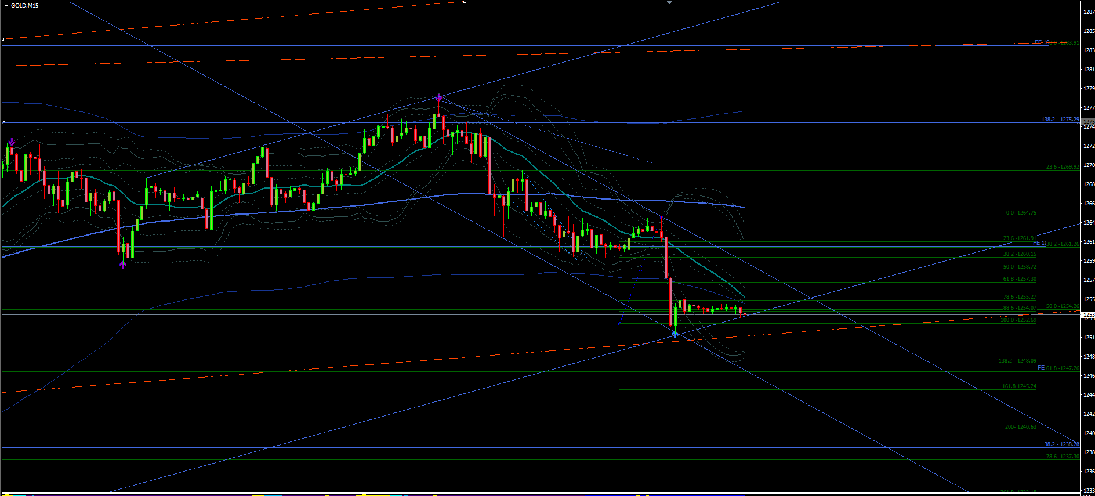This screenshot has width=1095, height=496.
Task: Select the Fibonacci label 78.6 -1255.27
Action: click(x=1020, y=297)
